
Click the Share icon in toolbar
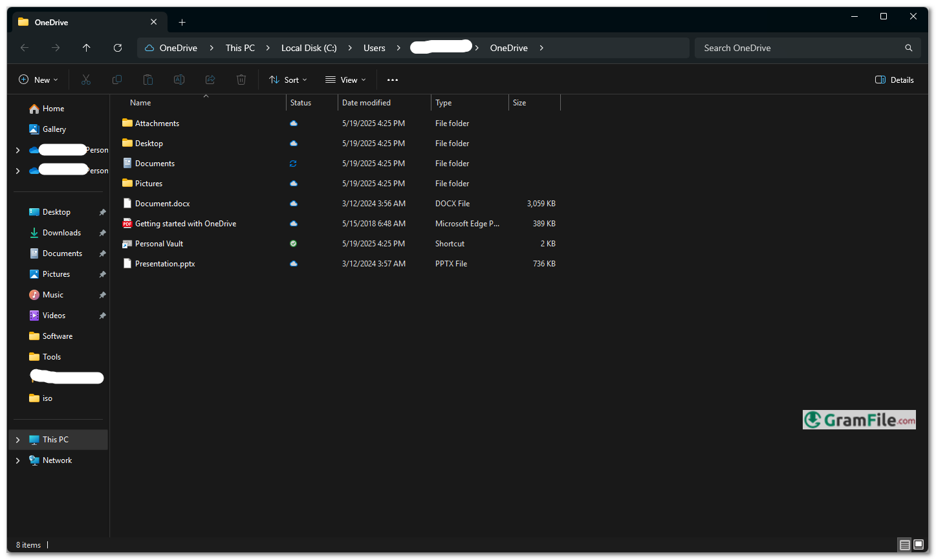click(210, 80)
